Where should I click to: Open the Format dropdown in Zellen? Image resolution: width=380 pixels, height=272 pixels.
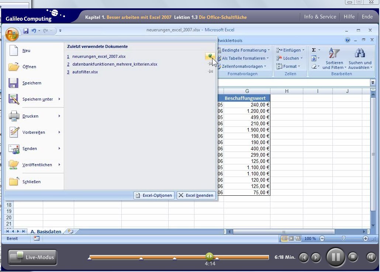point(288,66)
